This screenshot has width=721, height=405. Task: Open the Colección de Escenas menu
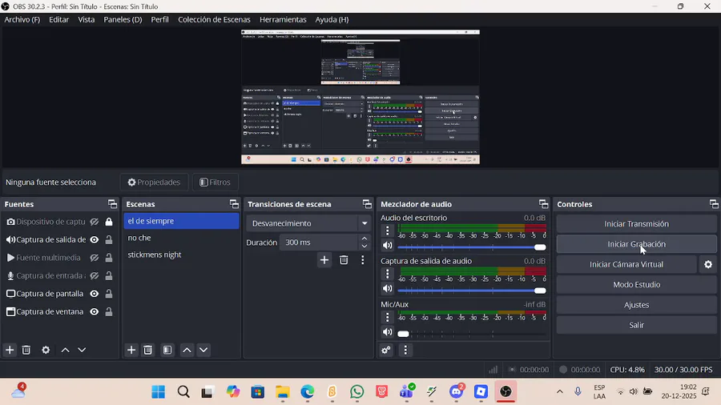214,19
